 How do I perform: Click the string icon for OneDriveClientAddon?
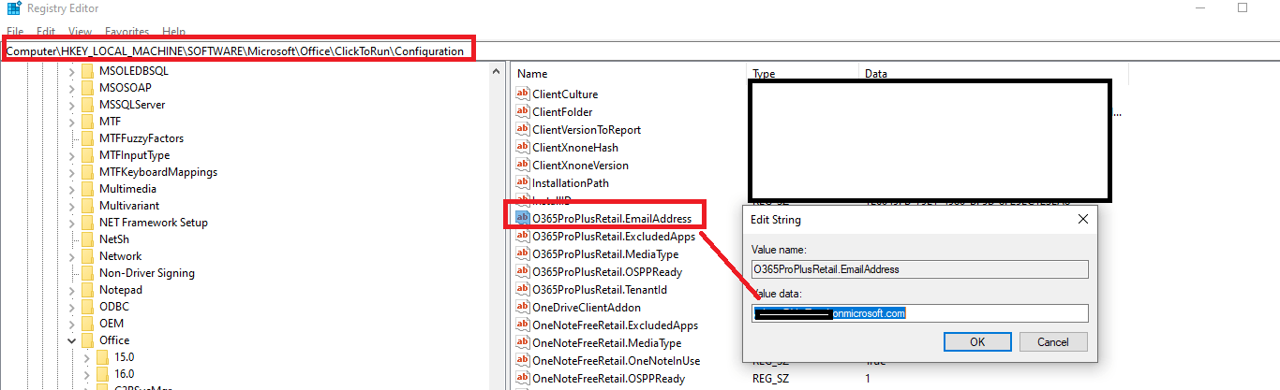(x=523, y=307)
